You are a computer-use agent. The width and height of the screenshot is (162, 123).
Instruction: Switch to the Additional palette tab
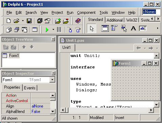coord(115,20)
